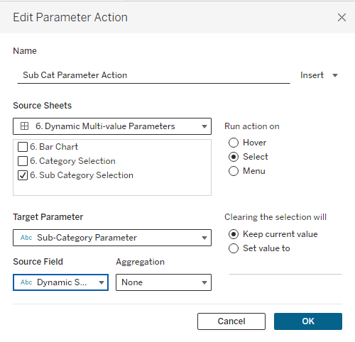Expand the Target Parameter dropdown
Image resolution: width=355 pixels, height=342 pixels.
coord(112,238)
